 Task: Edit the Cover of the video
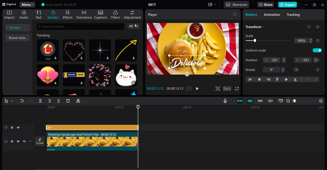[x=40, y=141]
